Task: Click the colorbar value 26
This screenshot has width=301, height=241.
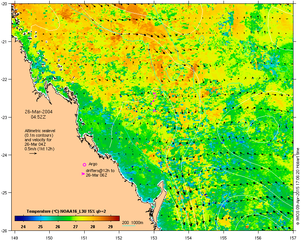Action: tap(58, 227)
